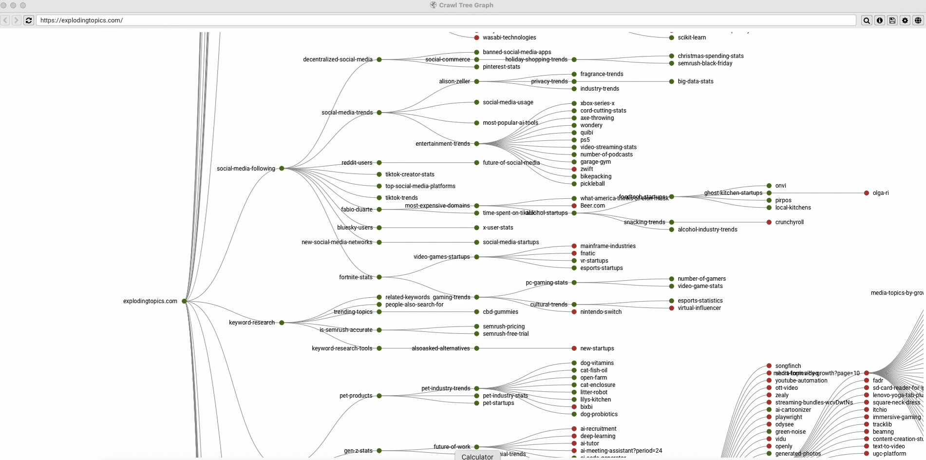Viewport: 926px width, 460px height.
Task: Click the x-user-stats label
Action: [x=498, y=228]
